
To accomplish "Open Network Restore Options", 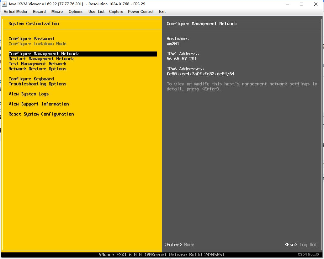I will click(x=37, y=69).
